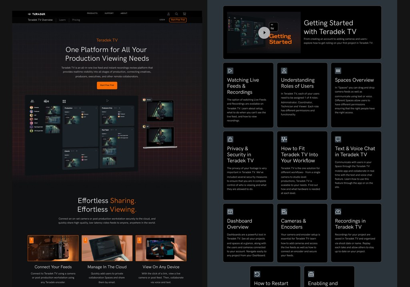Open the How to Restart card title
The image size is (410, 287).
[x=271, y=283]
